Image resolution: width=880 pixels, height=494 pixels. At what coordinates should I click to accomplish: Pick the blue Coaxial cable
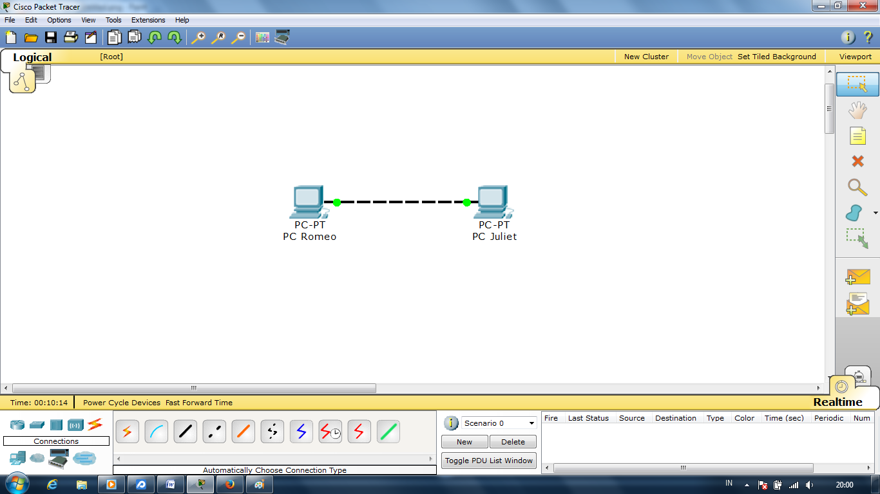[301, 432]
